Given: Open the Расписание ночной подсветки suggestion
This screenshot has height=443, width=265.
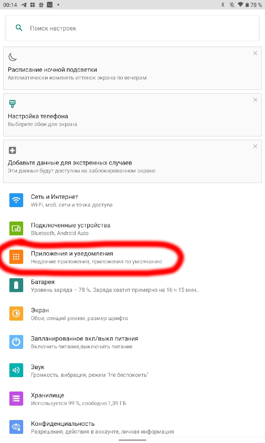Looking at the screenshot, I should pyautogui.click(x=132, y=68).
